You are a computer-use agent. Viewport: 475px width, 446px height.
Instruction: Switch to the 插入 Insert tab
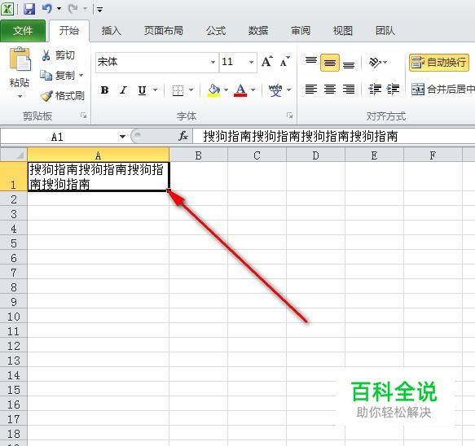(111, 31)
